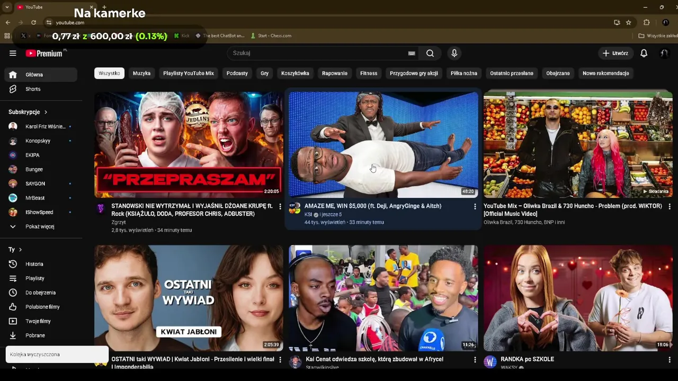Open the three-dot menu for the YouTube Mix
Screen dimensions: 678x381
tap(670, 206)
